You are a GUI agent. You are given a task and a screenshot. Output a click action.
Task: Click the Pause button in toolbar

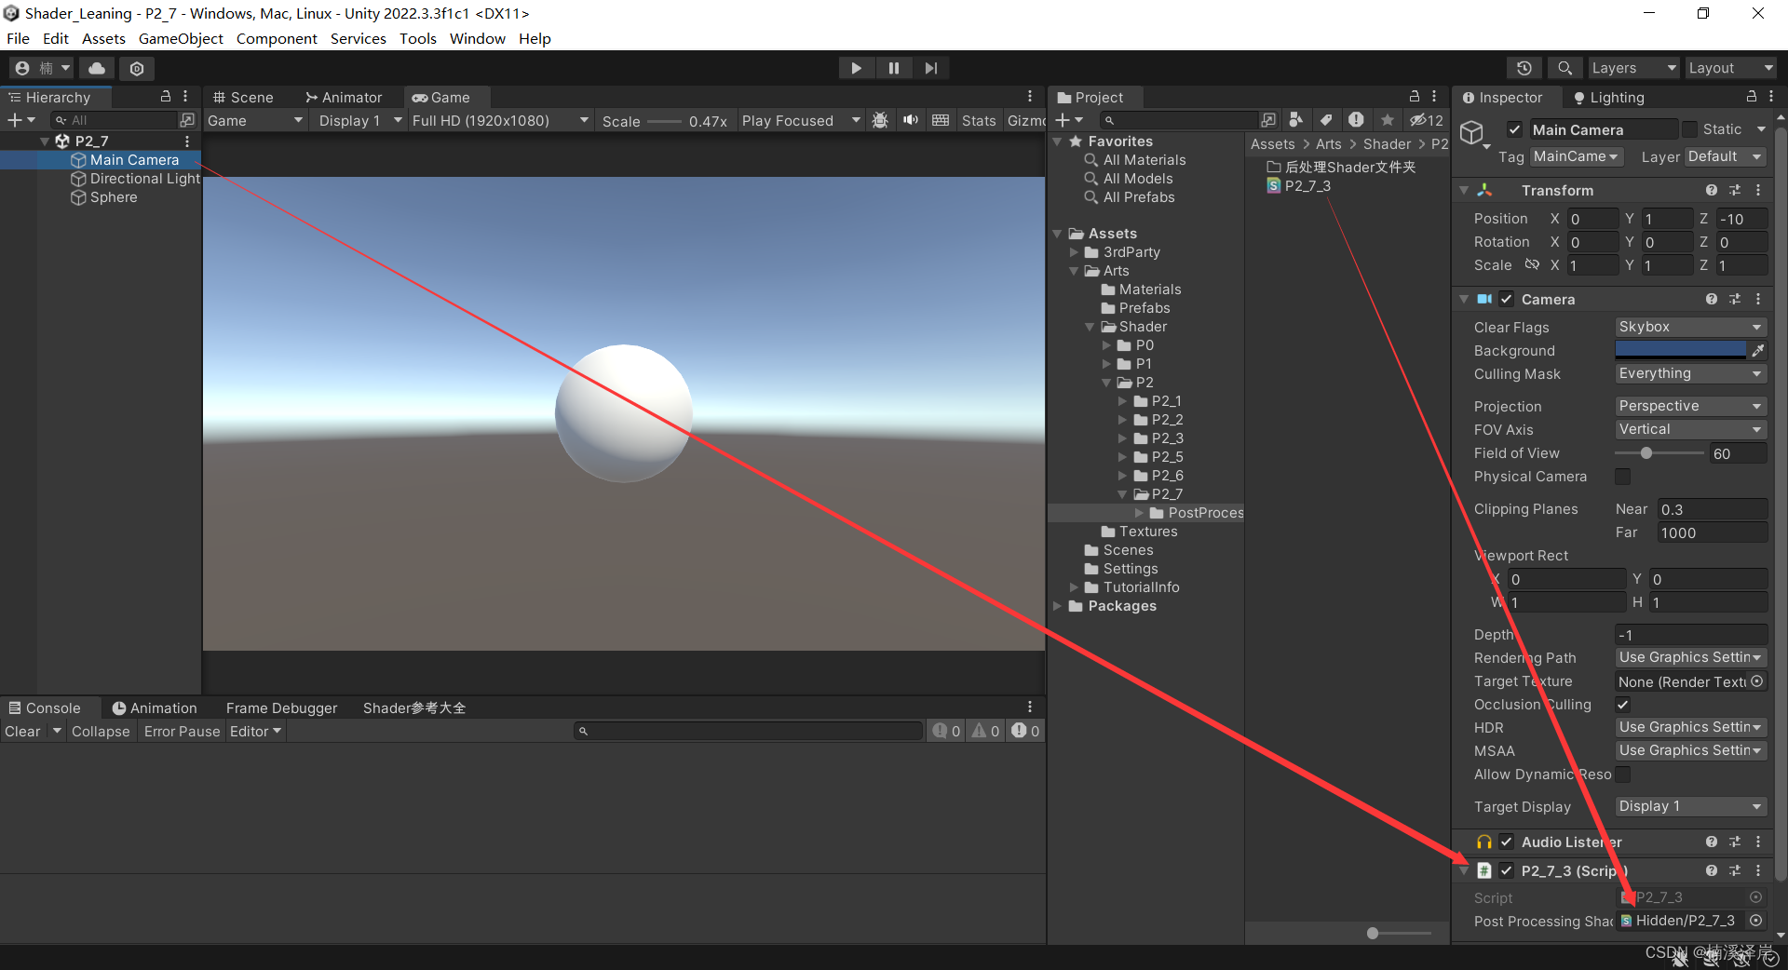(x=893, y=68)
